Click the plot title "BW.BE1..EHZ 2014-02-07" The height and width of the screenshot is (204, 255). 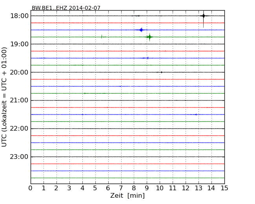click(66, 8)
